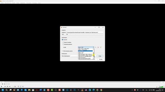Image resolution: width=165 pixels, height=92 pixels.
Task: Click the VLC seek progress bar
Action: (x=82, y=82)
